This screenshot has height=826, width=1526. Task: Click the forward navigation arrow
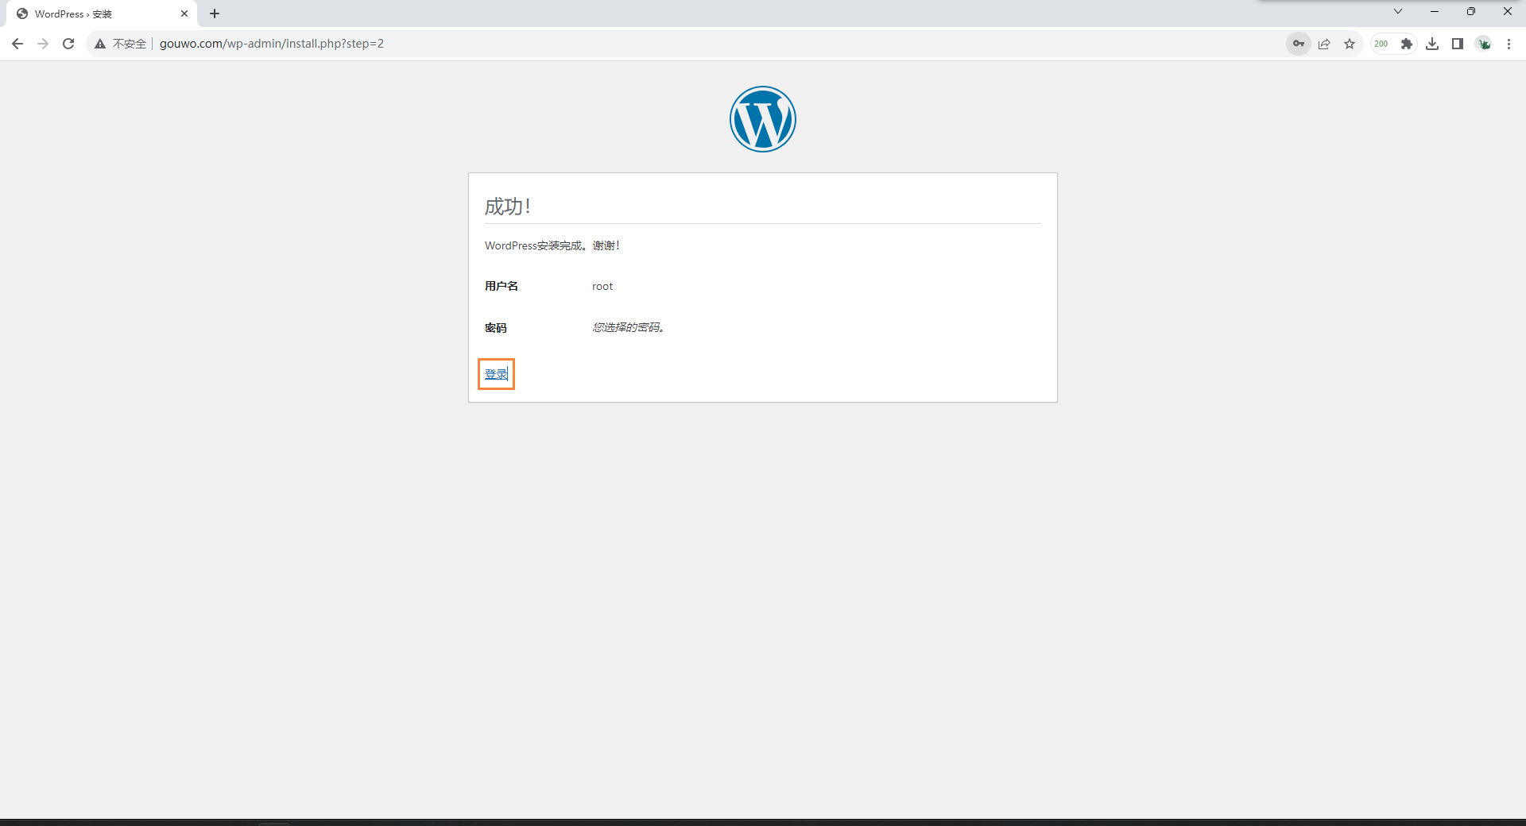click(x=43, y=44)
